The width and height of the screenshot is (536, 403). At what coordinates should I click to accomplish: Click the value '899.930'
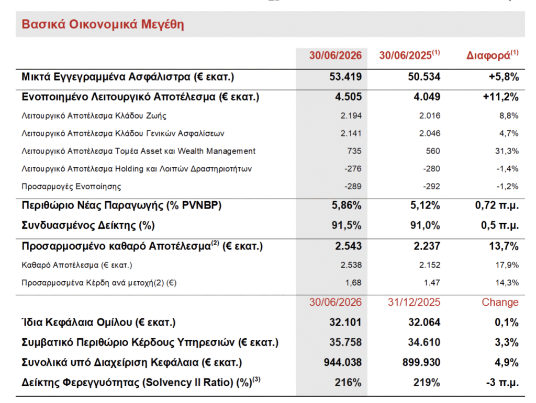click(x=421, y=362)
